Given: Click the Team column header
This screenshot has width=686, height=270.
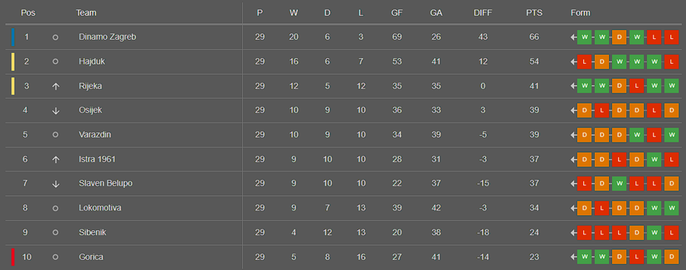Looking at the screenshot, I should [x=86, y=13].
